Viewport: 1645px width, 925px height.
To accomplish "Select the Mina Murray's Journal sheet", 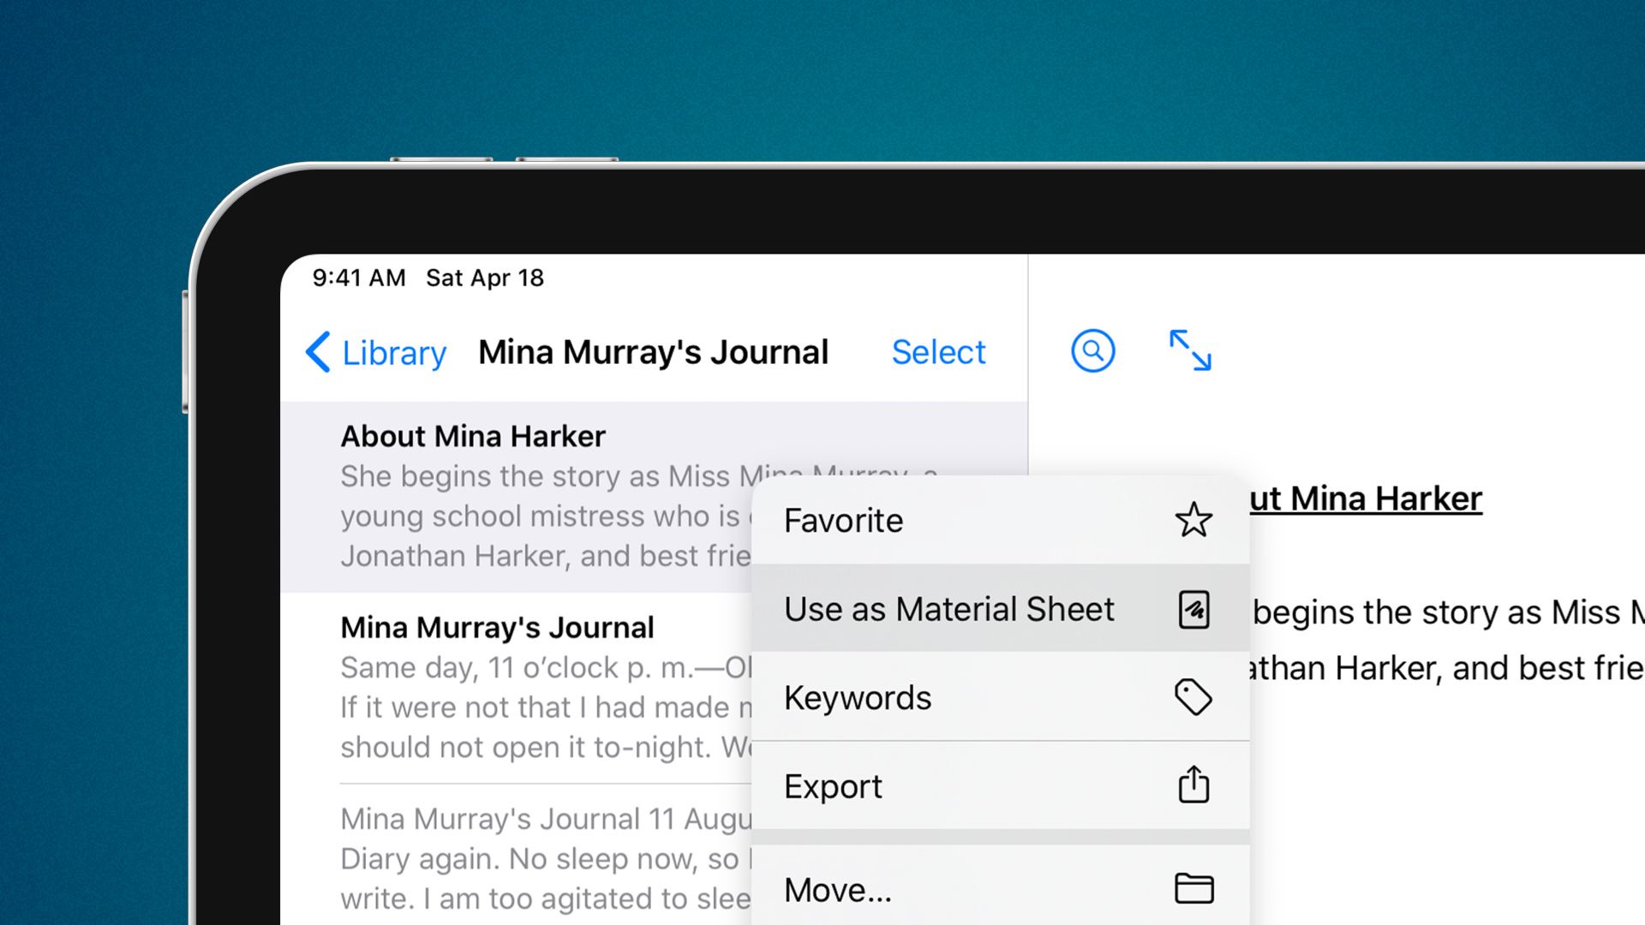I will coord(497,626).
